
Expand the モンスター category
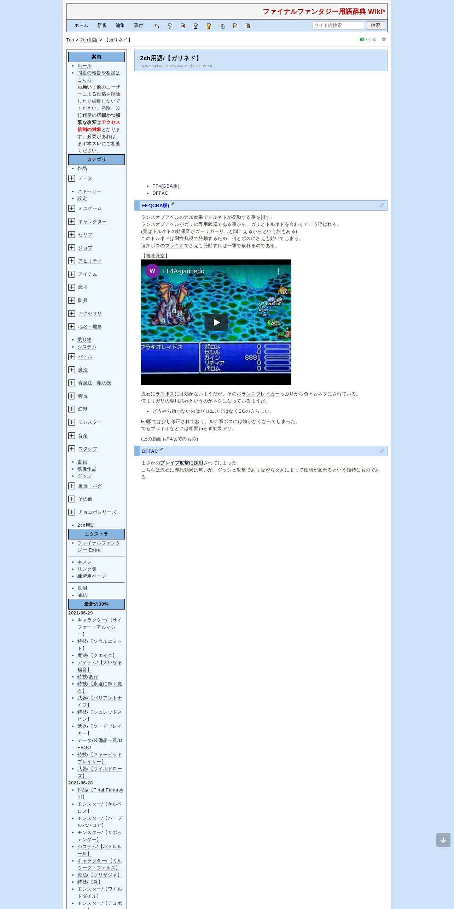click(72, 422)
